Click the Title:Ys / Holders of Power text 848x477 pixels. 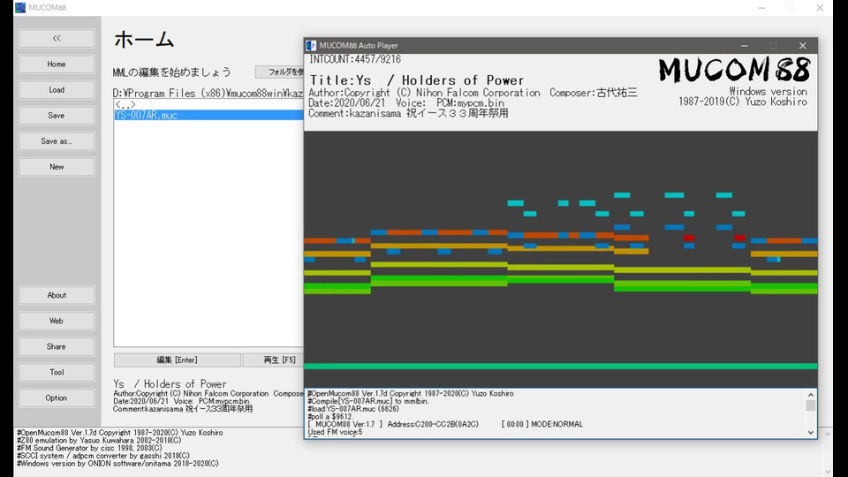click(417, 80)
